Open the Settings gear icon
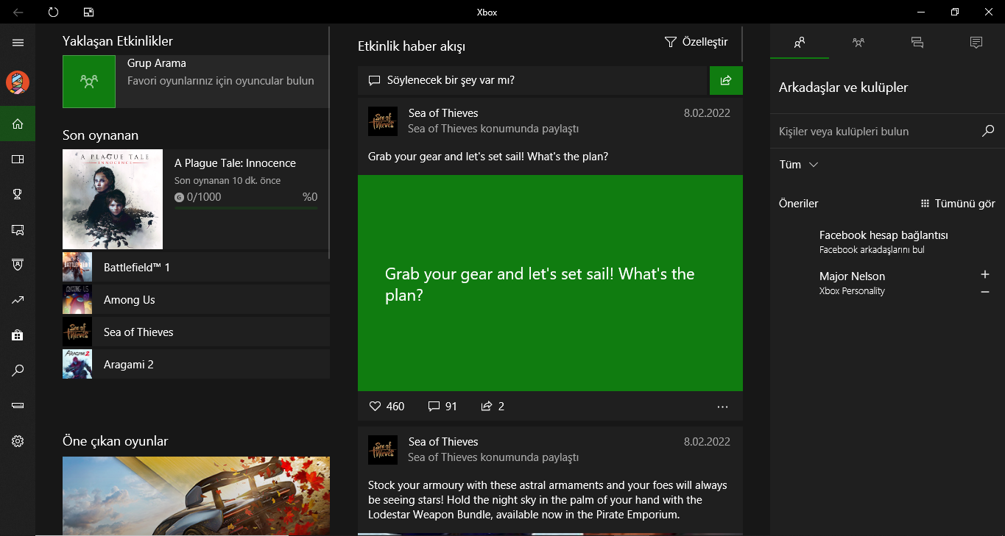This screenshot has width=1005, height=536. click(x=18, y=441)
